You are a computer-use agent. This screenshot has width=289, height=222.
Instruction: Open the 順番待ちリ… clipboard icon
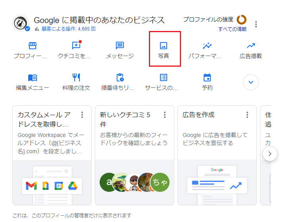pos(120,77)
